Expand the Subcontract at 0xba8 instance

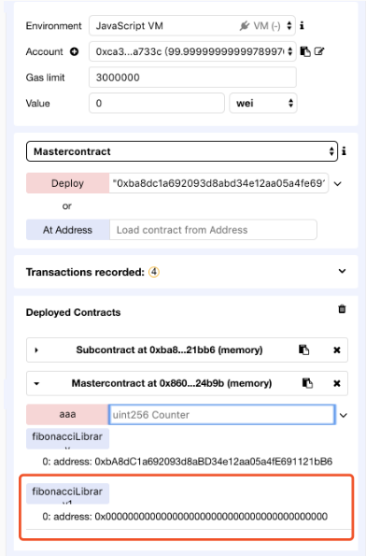point(36,350)
